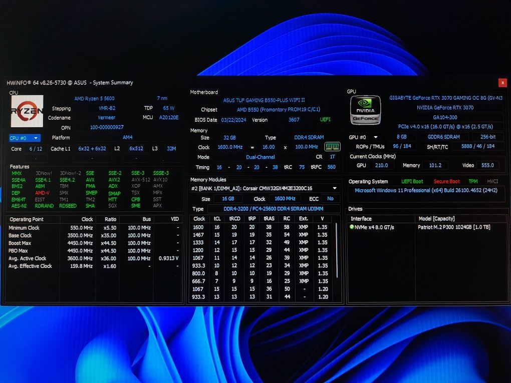Select the Patriot M.2 P300 1024GB drive row
This screenshot has width=511, height=383.
tap(427, 227)
